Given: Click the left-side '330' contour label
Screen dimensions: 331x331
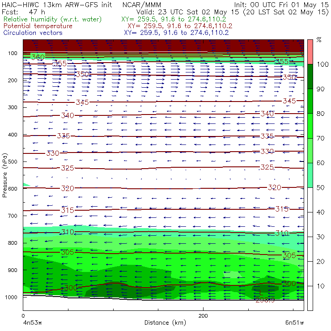Looking at the screenshot, I should coord(53,153).
